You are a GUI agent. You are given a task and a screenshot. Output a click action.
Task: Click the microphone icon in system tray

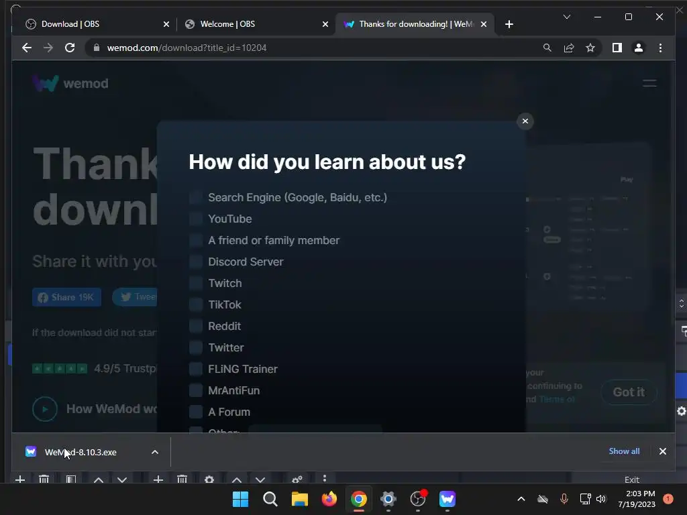564,499
